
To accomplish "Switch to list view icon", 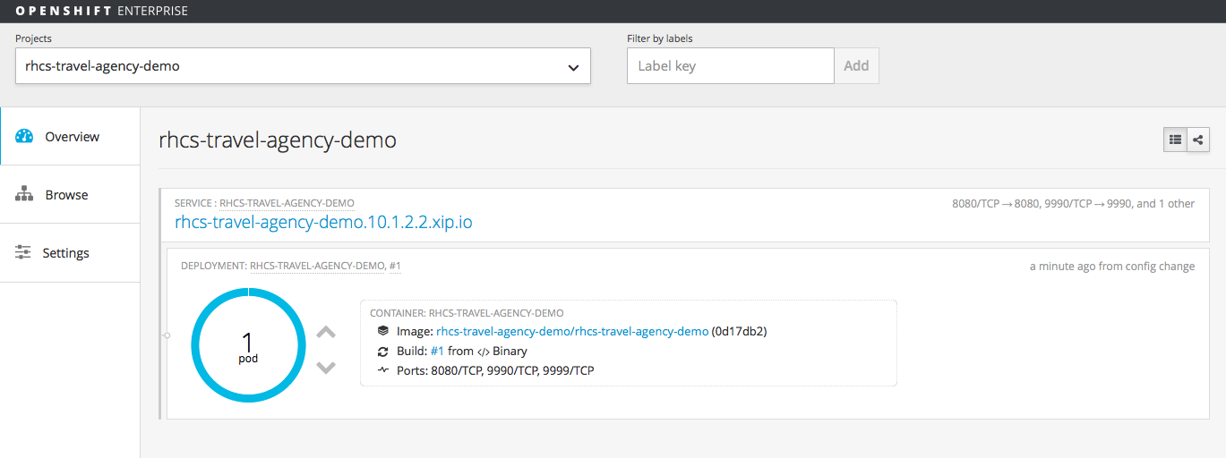I will pos(1175,140).
